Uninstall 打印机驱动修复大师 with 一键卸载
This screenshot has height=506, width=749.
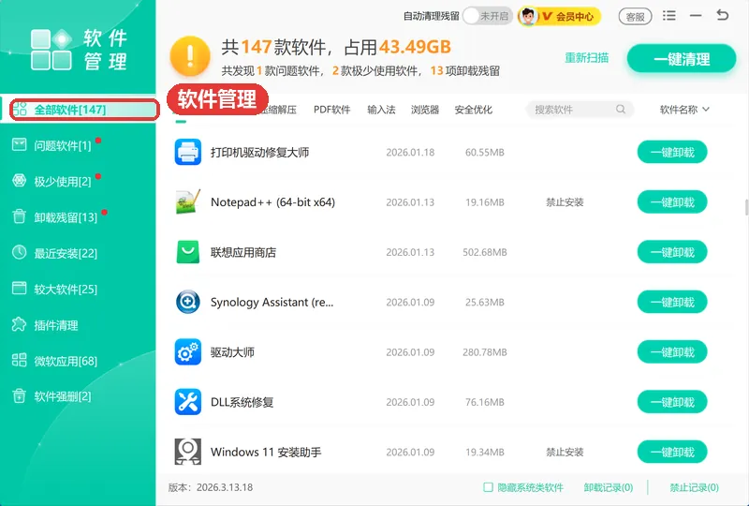pyautogui.click(x=672, y=152)
